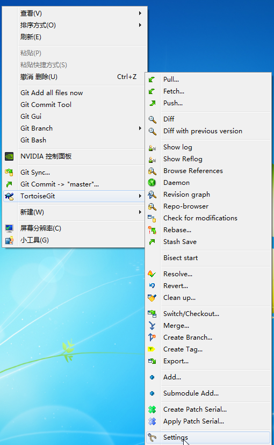274x445 pixels.
Task: Click the blue plus icon beside Add...
Action: click(152, 377)
